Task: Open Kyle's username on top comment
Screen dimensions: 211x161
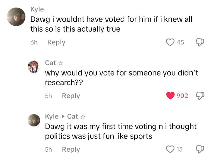Action: 37,9
